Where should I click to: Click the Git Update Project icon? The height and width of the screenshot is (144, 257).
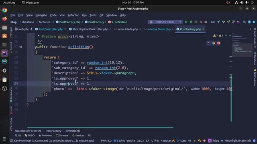tap(218, 22)
